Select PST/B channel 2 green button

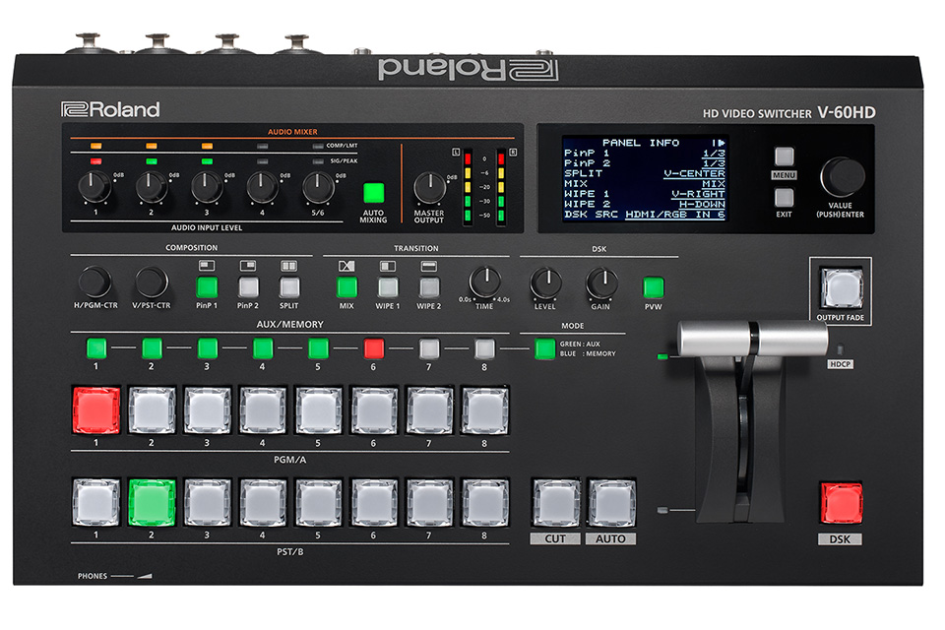(151, 502)
